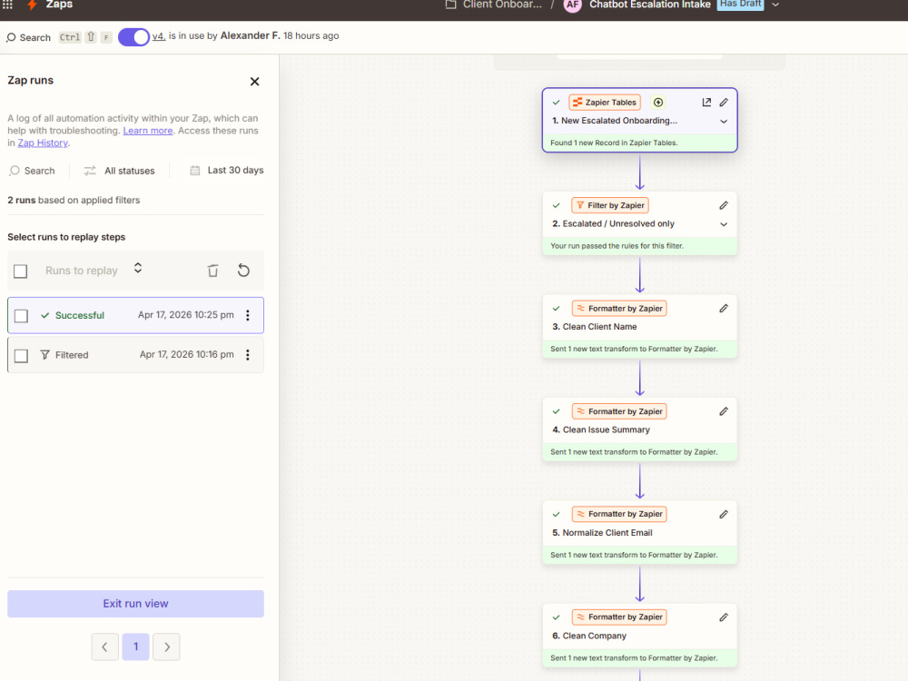The image size is (908, 681).
Task: Edit step 5 Normalize Client Email
Action: point(724,515)
